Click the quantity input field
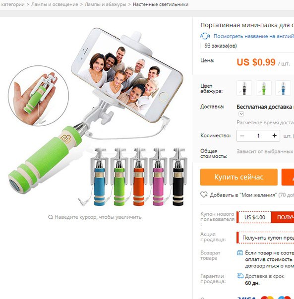Viewport: 294px width, 299px height. 258,136
